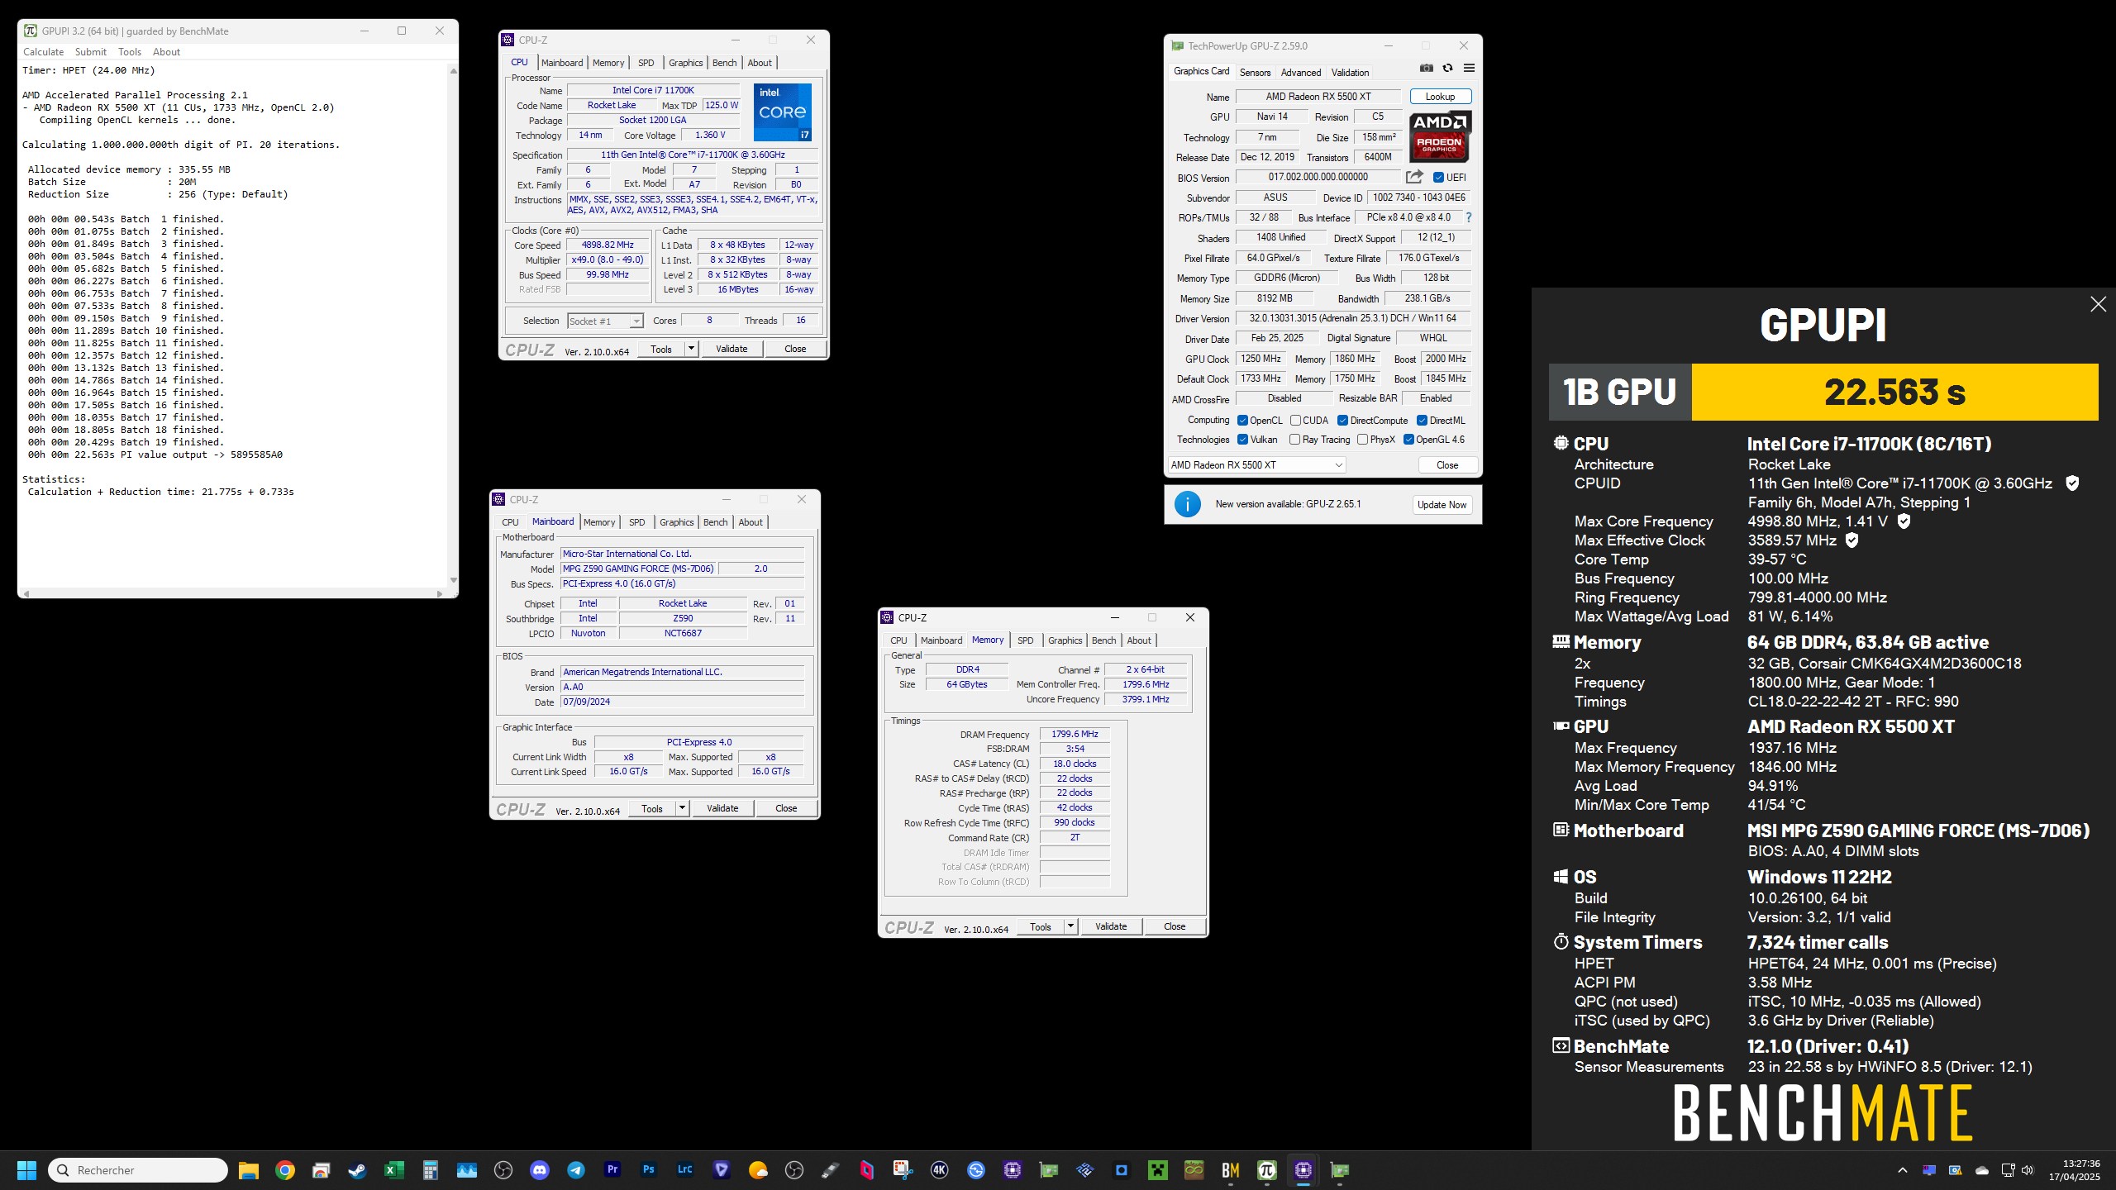Viewport: 2116px width, 1190px height.
Task: Click Lookup button in GPU-Z
Action: coord(1440,97)
